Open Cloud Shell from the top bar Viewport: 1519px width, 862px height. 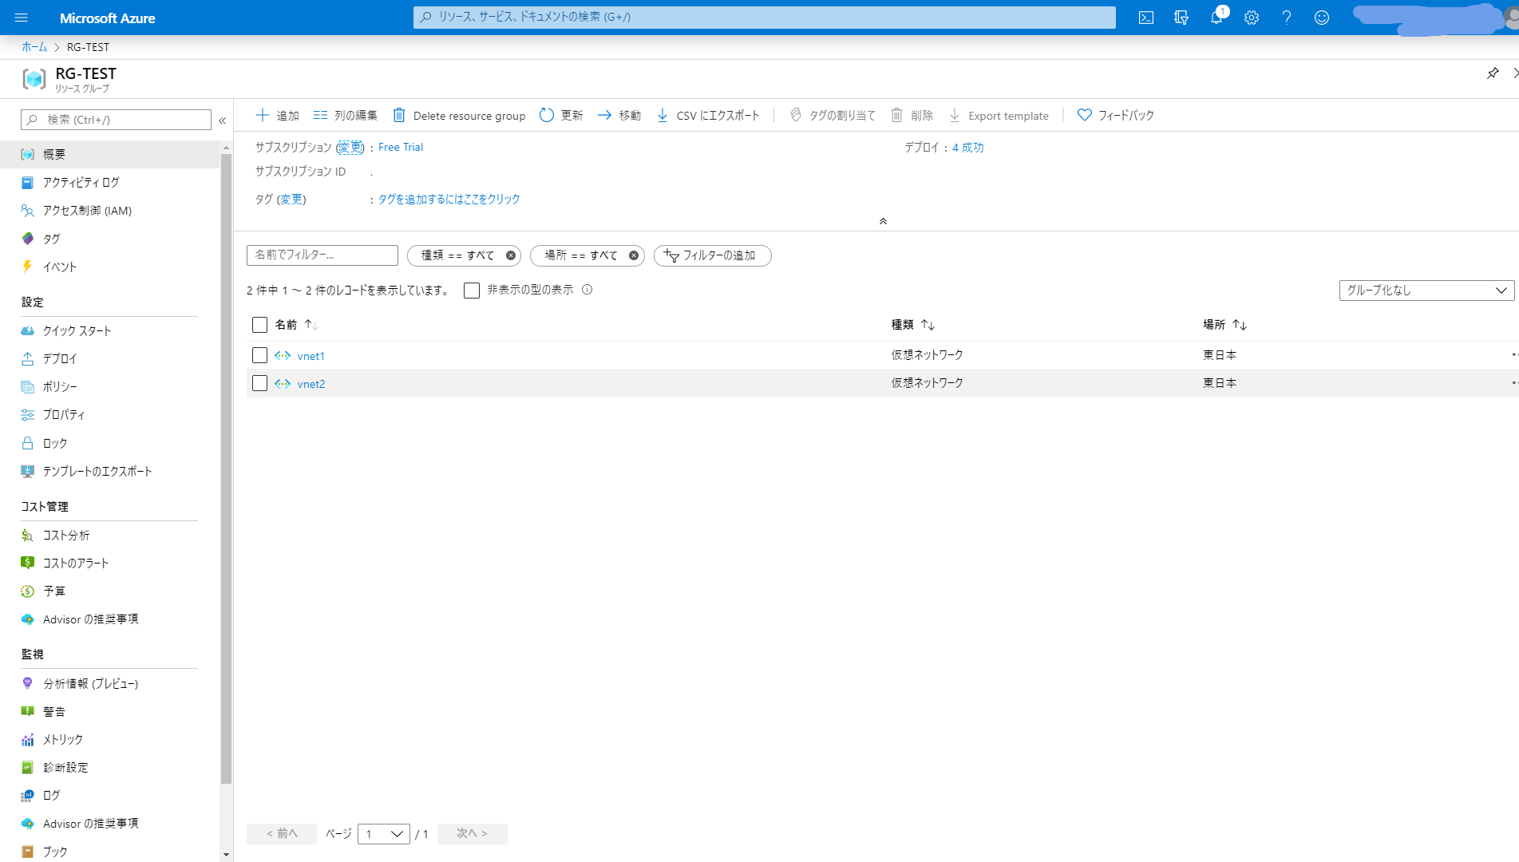[1145, 18]
